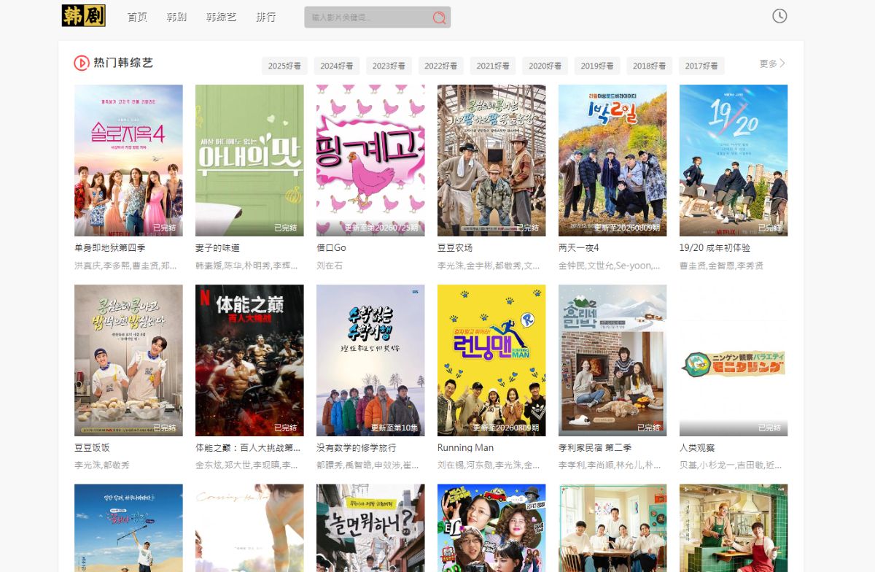This screenshot has height=572, width=875.
Task: Select the 2023好看 filter tag
Action: click(389, 66)
